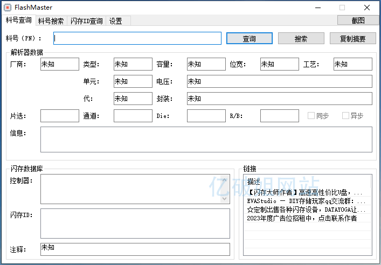Click the FlashMaster app icon in title bar
Viewport: 381px width, 265px height.
click(x=8, y=8)
